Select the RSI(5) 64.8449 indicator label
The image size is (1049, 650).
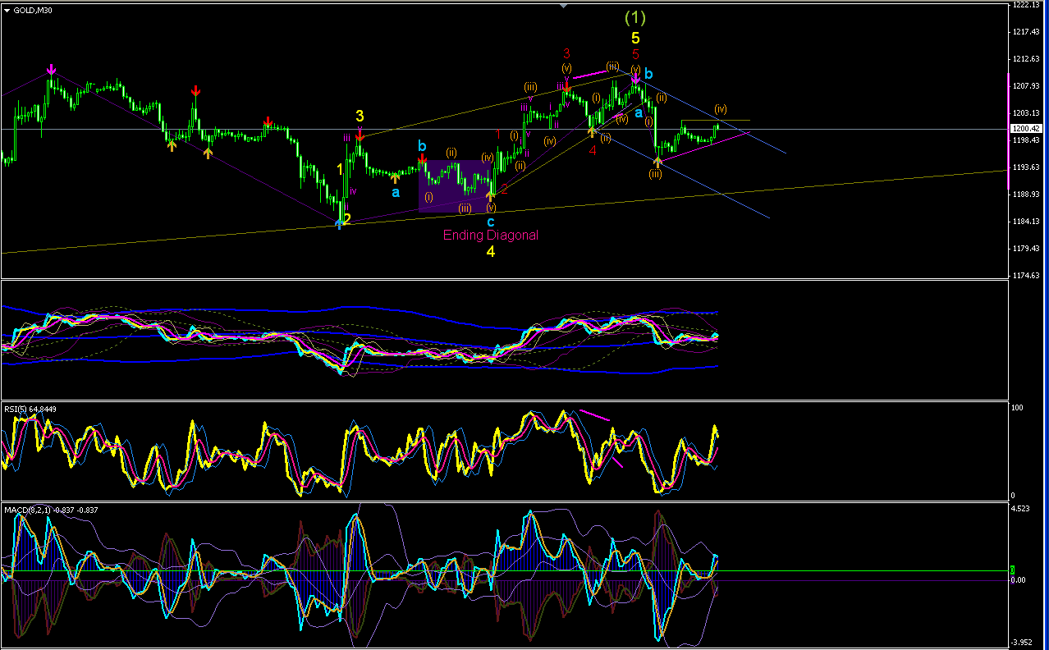tap(30, 409)
